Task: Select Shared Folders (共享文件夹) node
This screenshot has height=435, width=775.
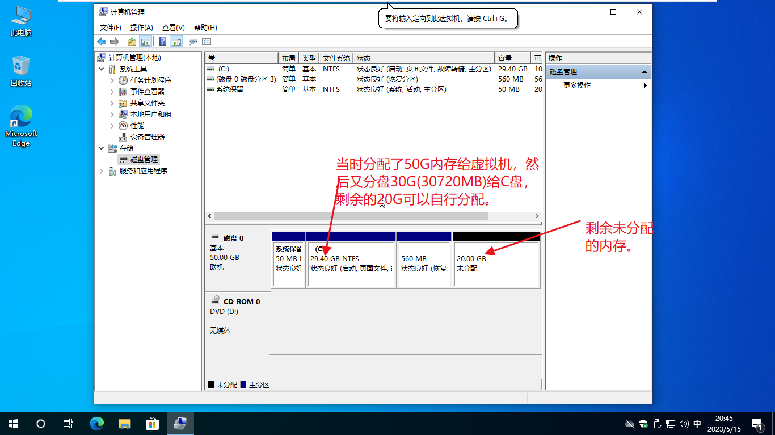Action: click(147, 103)
